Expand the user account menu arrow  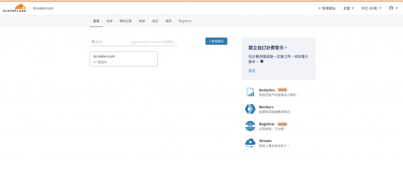coord(397,8)
